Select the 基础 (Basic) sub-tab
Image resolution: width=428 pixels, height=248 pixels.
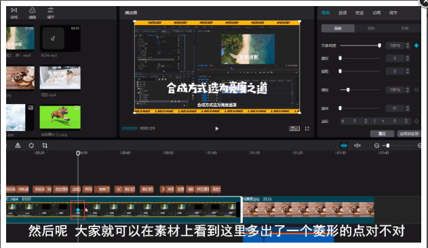(338, 28)
